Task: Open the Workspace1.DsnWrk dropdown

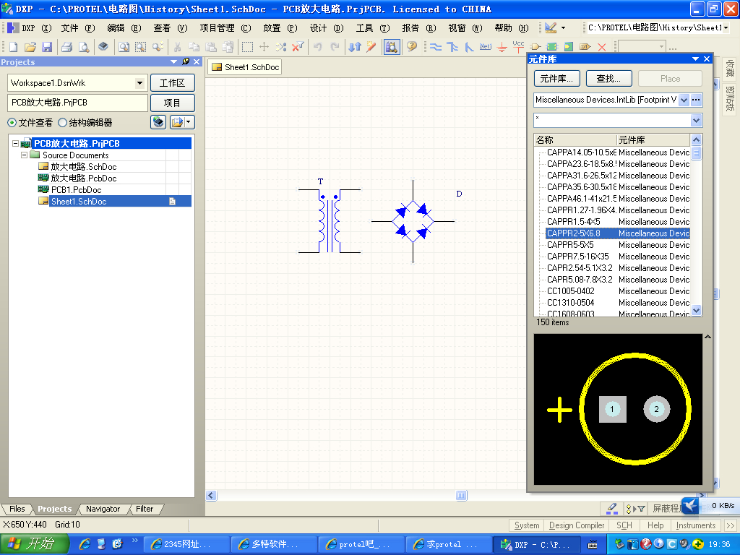Action: 140,83
